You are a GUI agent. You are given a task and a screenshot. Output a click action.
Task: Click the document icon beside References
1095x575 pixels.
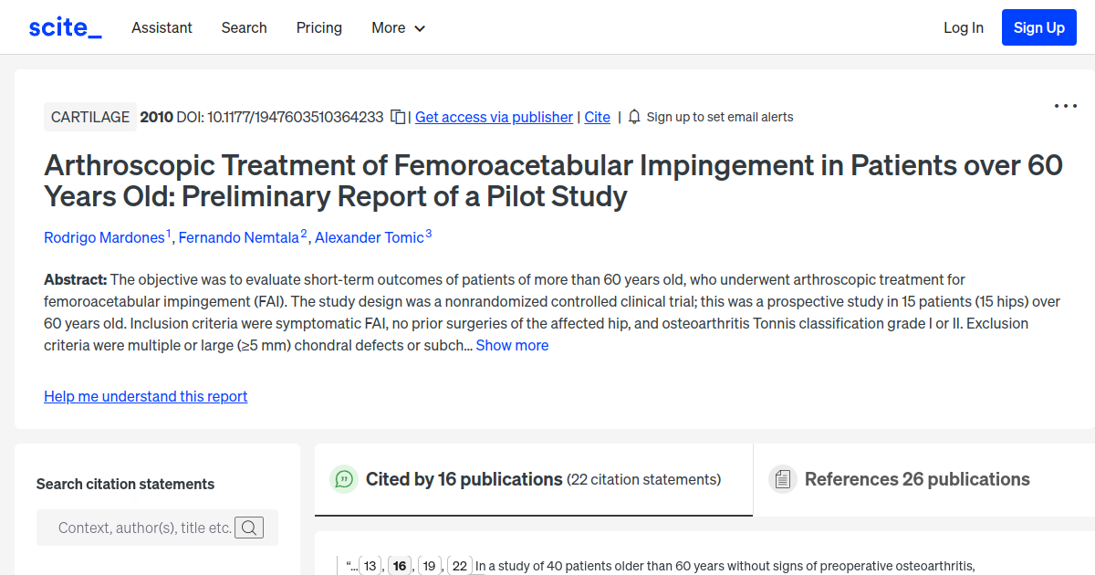tap(782, 478)
